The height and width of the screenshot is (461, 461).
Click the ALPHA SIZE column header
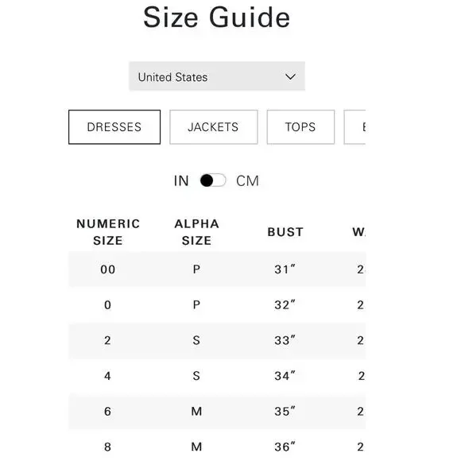(196, 232)
